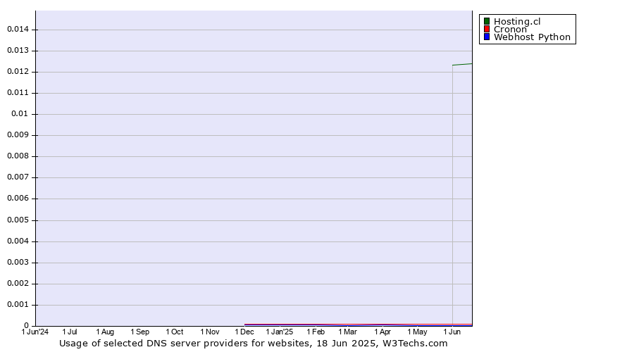
Task: Click the 1 Sep x-axis label
Action: [x=140, y=332]
